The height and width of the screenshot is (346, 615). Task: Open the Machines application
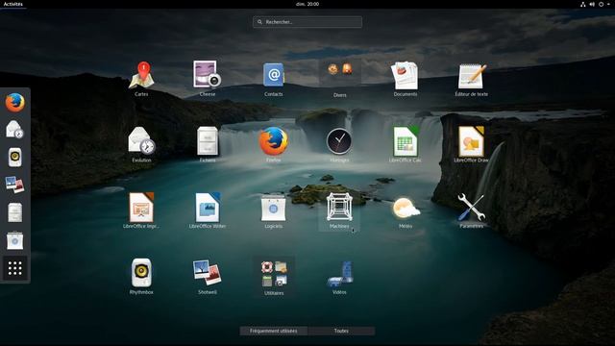pyautogui.click(x=339, y=210)
